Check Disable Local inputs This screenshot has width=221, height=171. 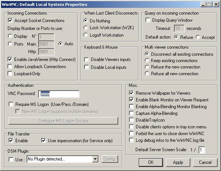coord(86,67)
